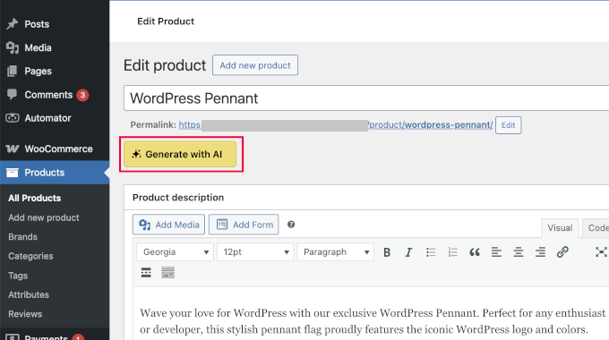Insert Read More tag
The width and height of the screenshot is (609, 340).
(146, 273)
